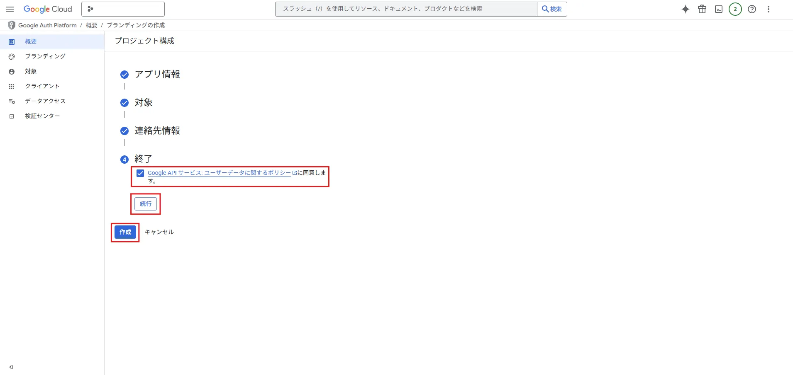The width and height of the screenshot is (793, 375).
Task: Go to Google Auth Platform breadcrumb
Action: point(47,25)
